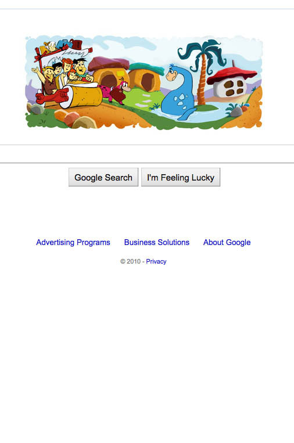Click the purple Dino pet running
The width and height of the screenshot is (294, 443).
116,92
